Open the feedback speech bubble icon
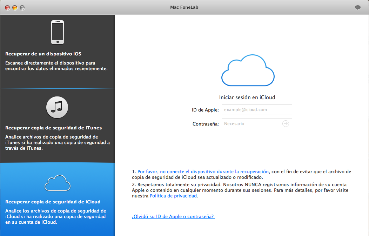The height and width of the screenshot is (236, 369). [357, 7]
